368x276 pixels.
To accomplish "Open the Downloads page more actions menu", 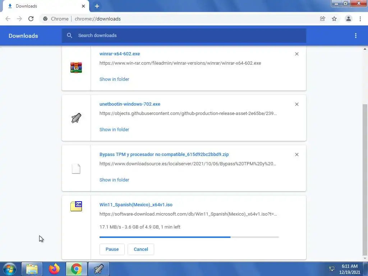I will 356,36.
